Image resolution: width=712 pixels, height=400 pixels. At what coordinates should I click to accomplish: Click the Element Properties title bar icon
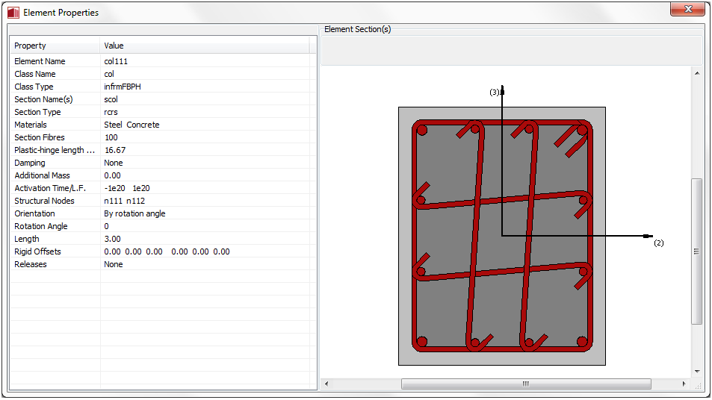pos(13,13)
